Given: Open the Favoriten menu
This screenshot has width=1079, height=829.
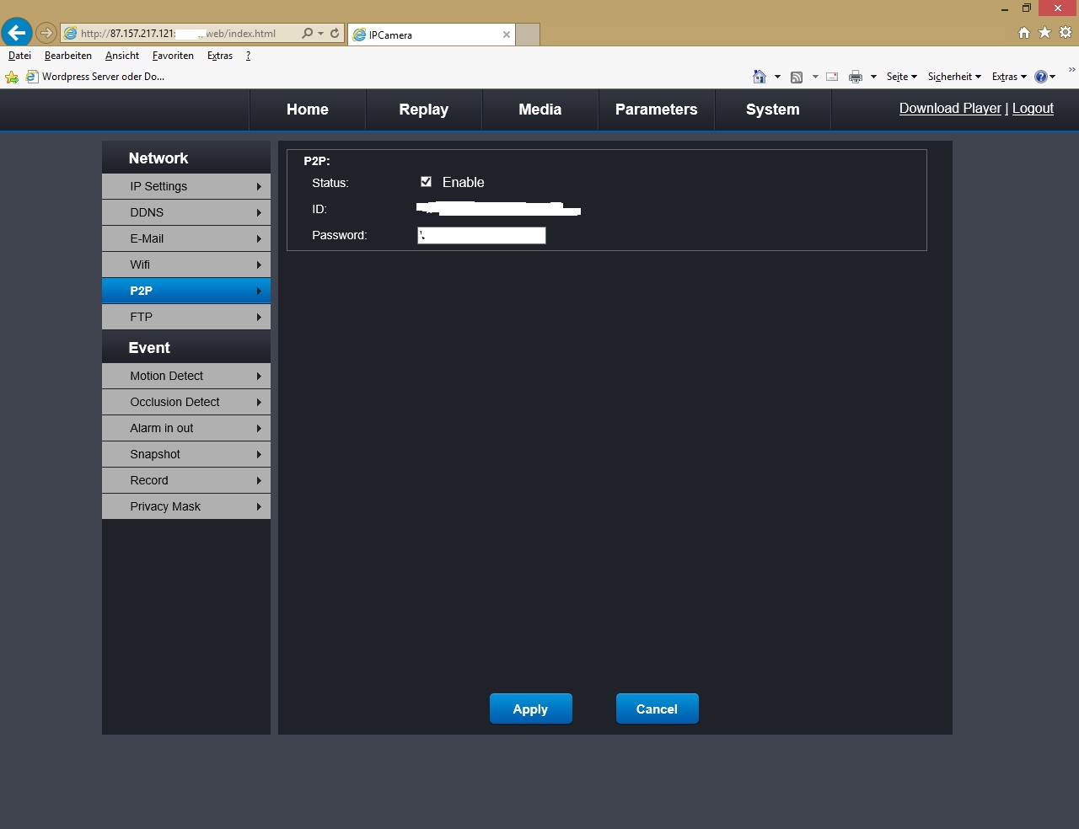Looking at the screenshot, I should (173, 56).
